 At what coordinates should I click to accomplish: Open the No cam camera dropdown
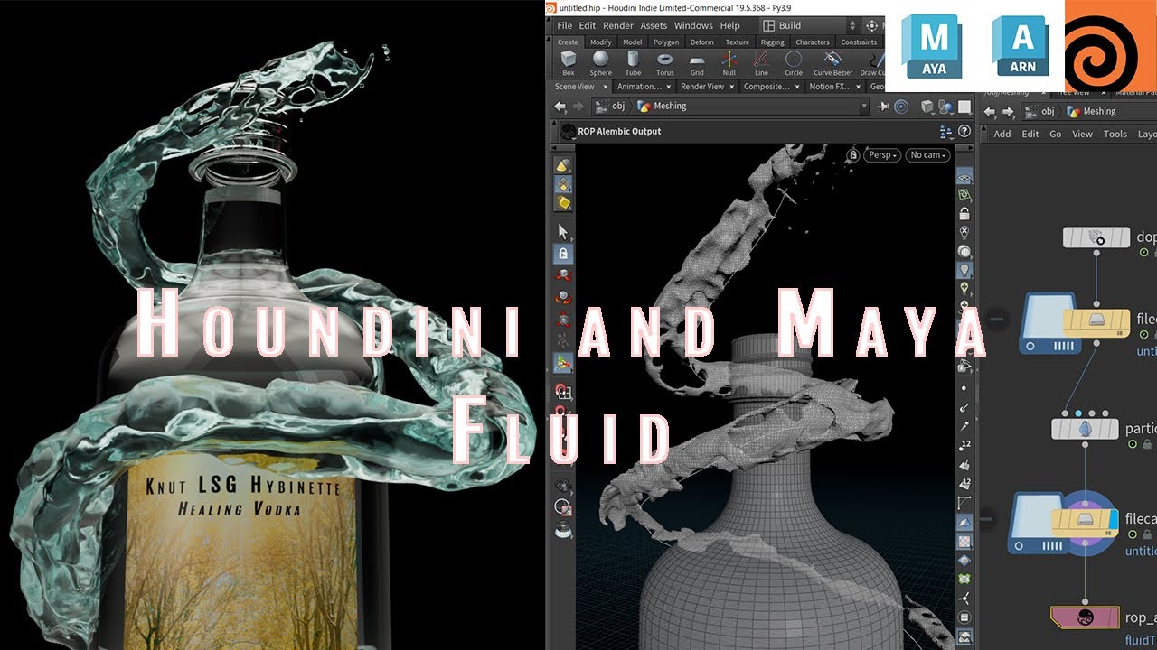pos(928,155)
